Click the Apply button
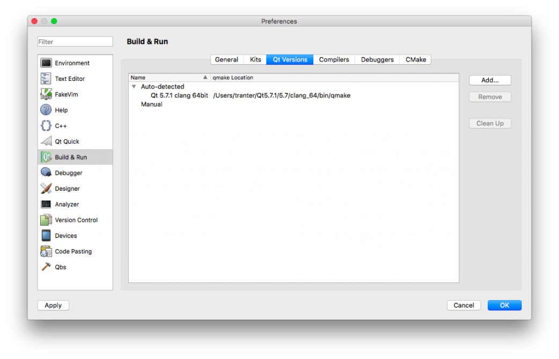 click(x=53, y=305)
